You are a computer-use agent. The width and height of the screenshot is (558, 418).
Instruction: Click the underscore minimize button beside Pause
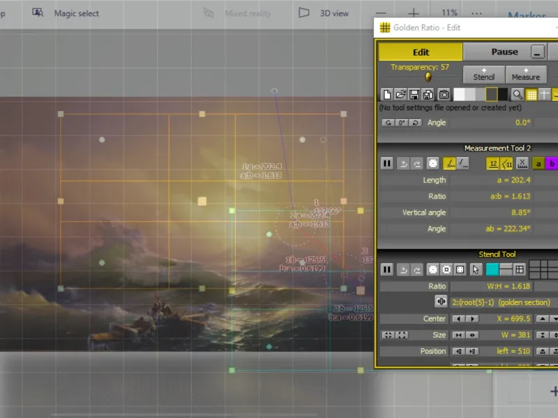click(x=538, y=52)
